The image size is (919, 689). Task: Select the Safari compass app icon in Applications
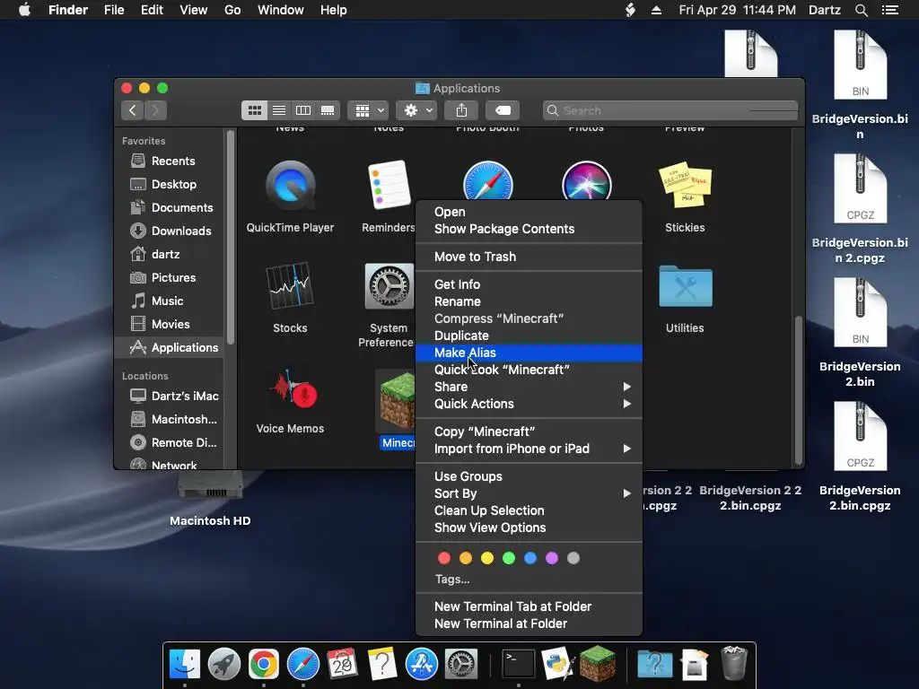[487, 181]
